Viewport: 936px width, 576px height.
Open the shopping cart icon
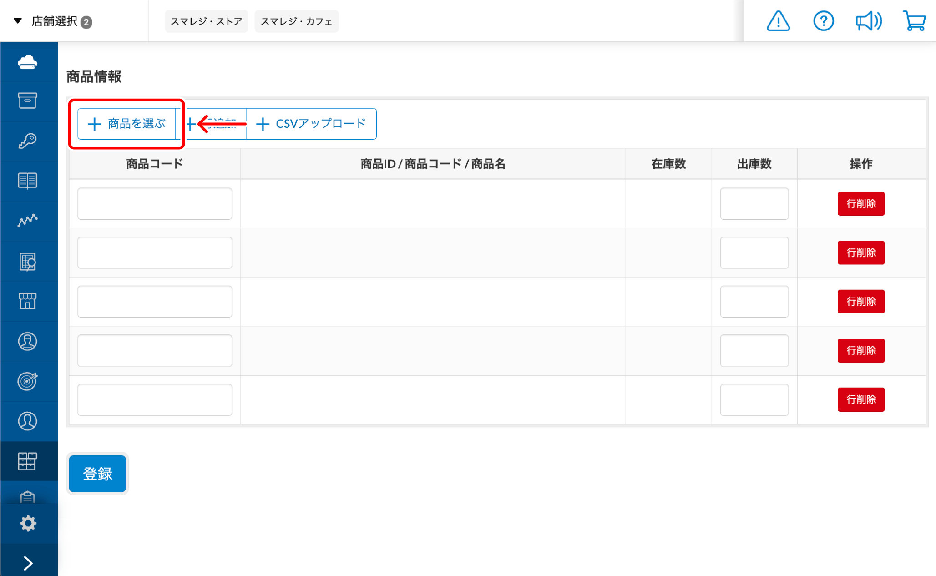click(x=914, y=21)
